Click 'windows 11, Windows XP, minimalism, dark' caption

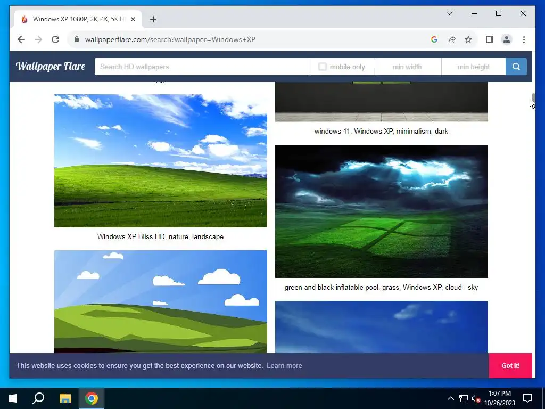click(381, 131)
